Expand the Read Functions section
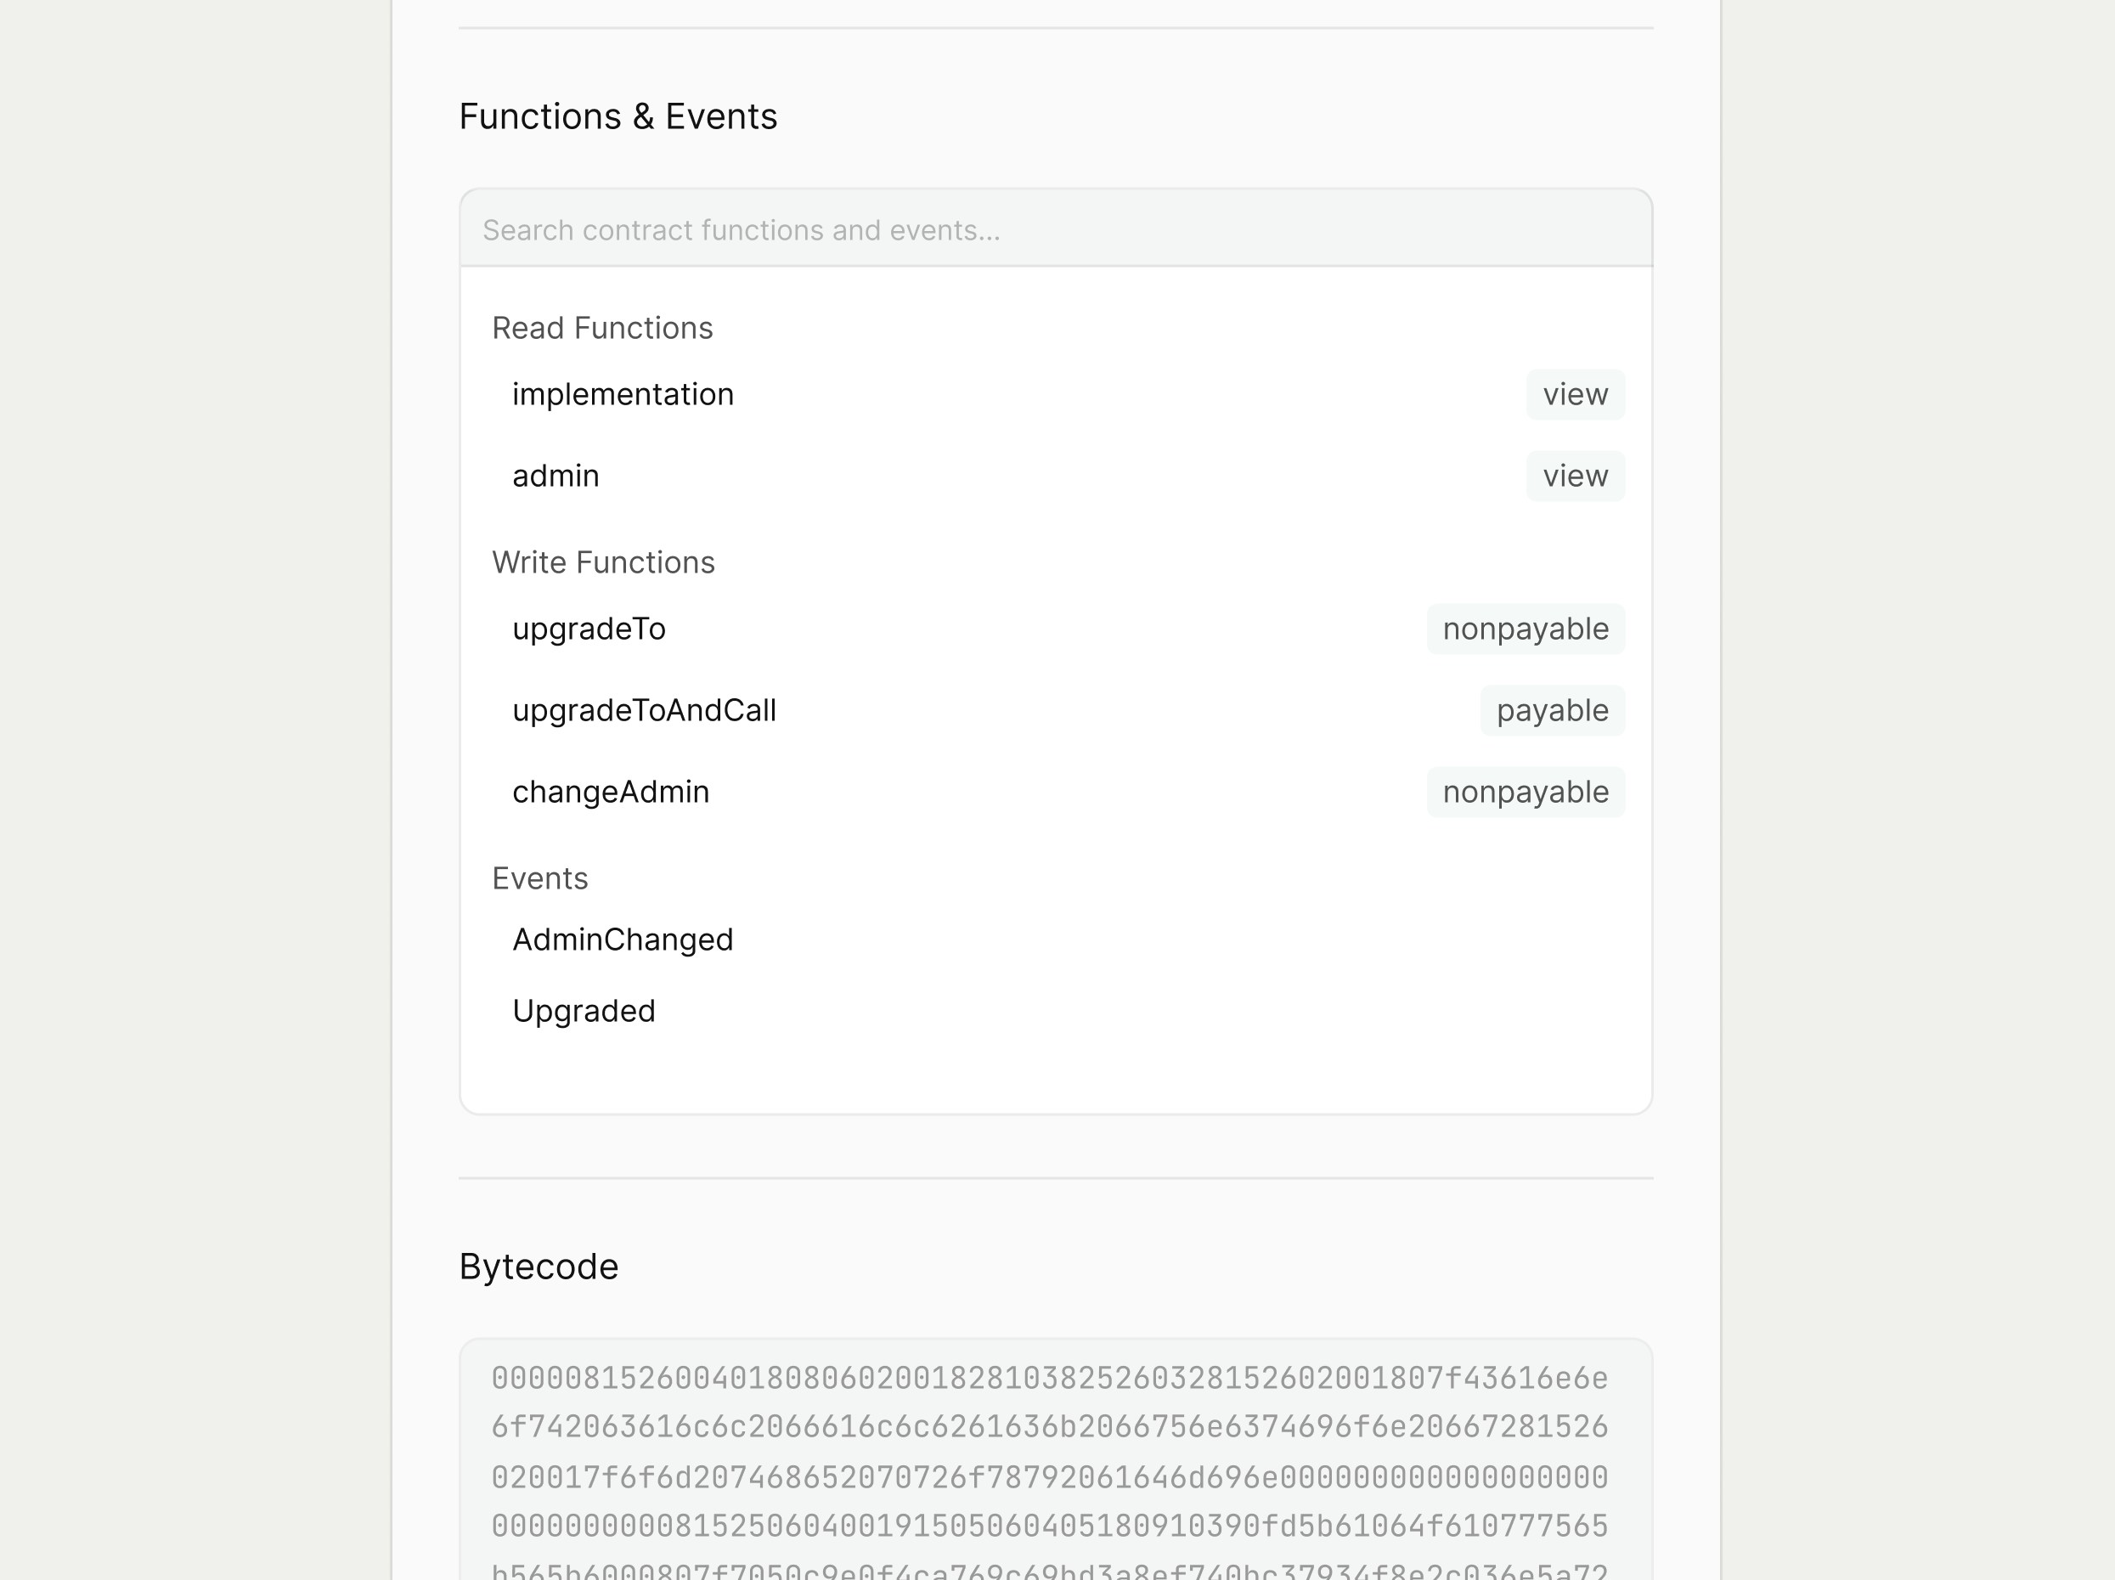This screenshot has width=2115, height=1580. click(x=601, y=327)
